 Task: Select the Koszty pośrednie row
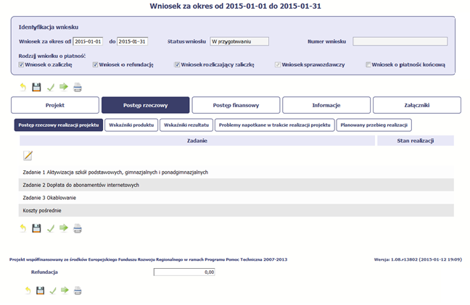pyautogui.click(x=236, y=210)
